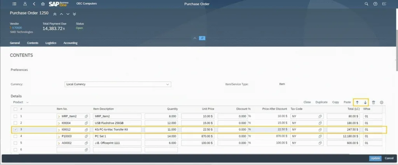This screenshot has height=165, width=398.
Task: Pin the header with the pin icon
Action: [x=202, y=38]
